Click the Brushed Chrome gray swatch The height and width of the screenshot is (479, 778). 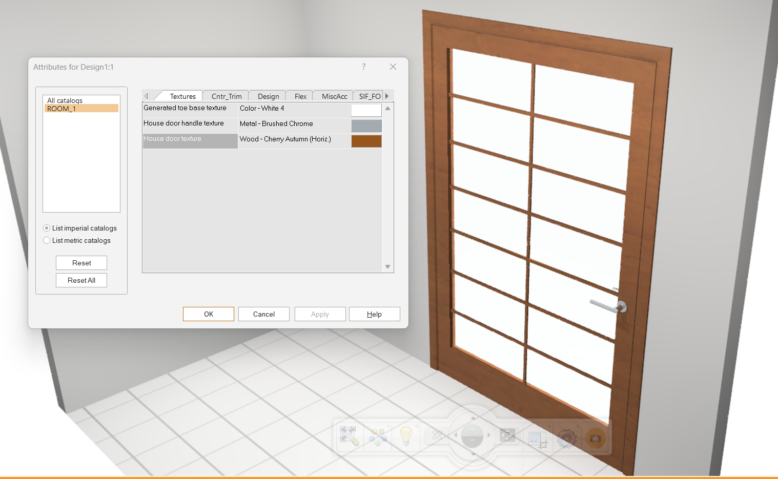(x=366, y=126)
